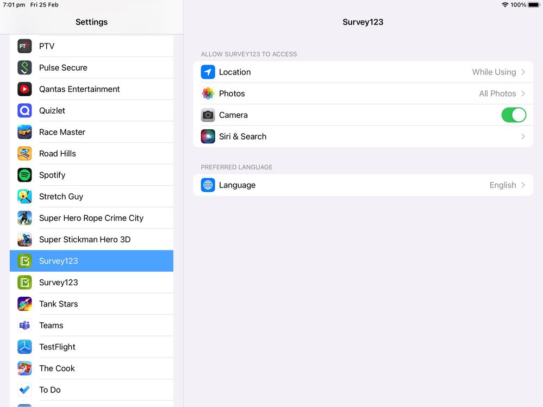Click the Photos flower icon

pyautogui.click(x=208, y=93)
